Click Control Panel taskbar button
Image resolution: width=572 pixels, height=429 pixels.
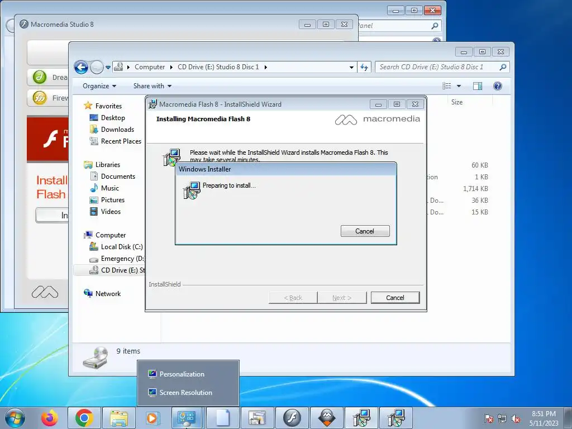point(187,418)
